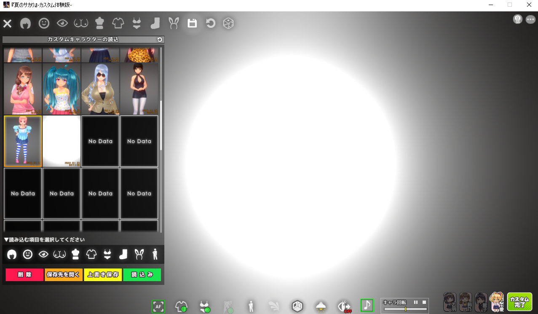This screenshot has width=538, height=314.
Task: Toggle loading of bunny-ears accessory data
Action: click(139, 254)
